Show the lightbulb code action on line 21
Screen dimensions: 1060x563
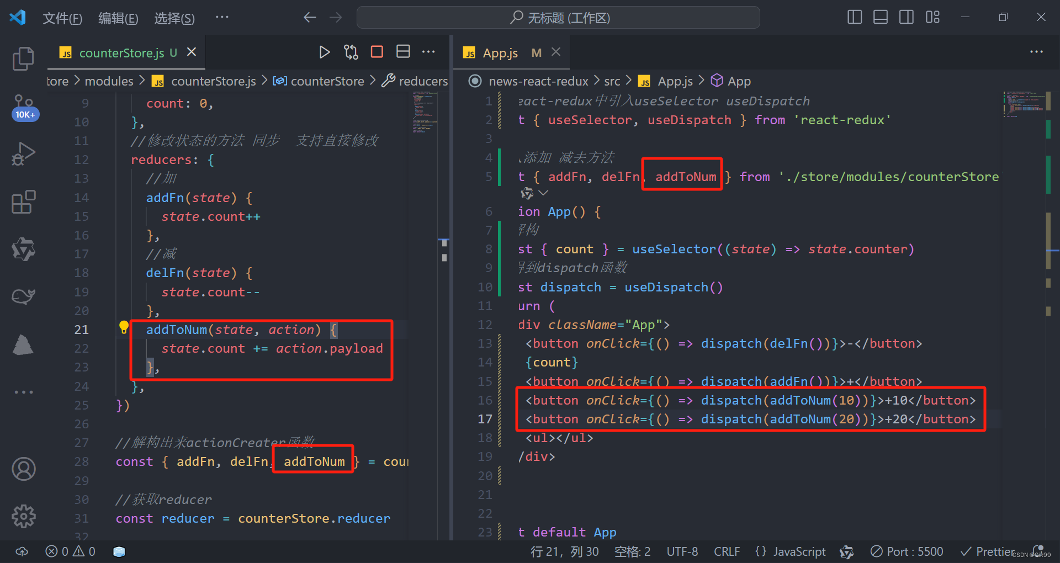124,327
